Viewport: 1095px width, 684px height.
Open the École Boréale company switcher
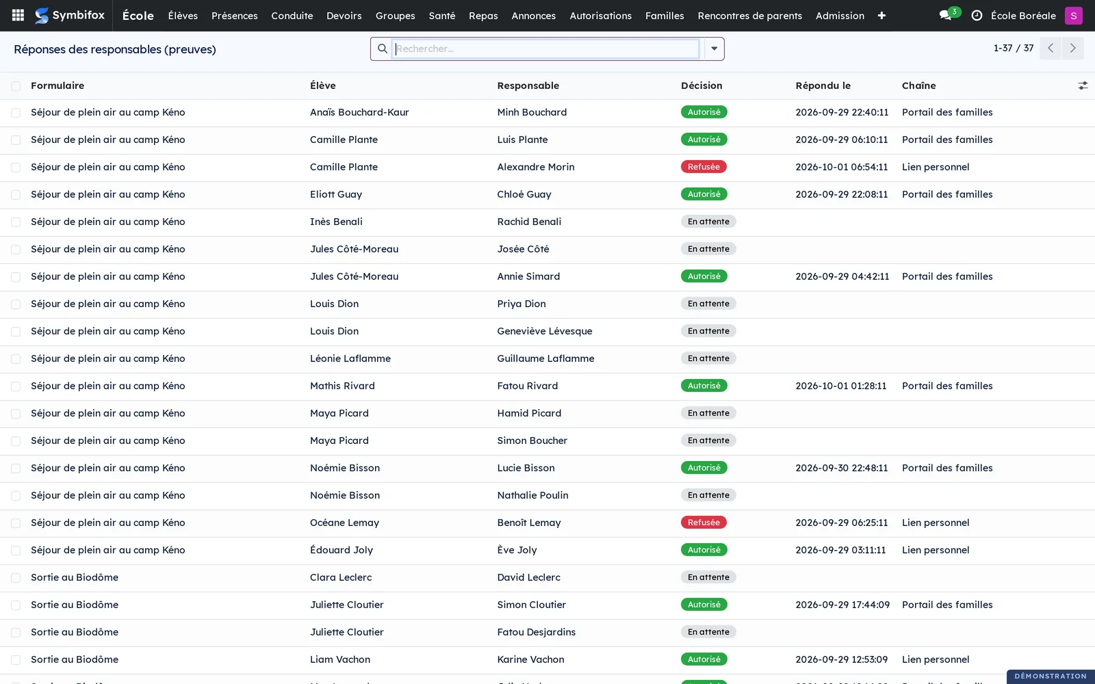point(1023,15)
